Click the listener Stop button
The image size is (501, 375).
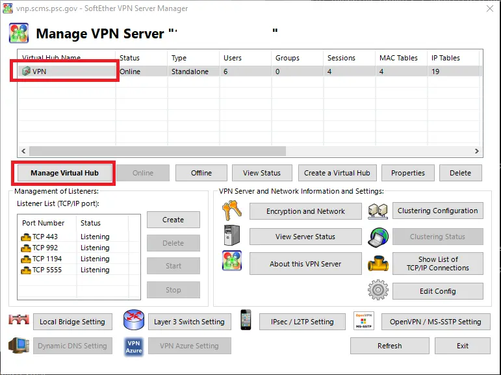[173, 290]
